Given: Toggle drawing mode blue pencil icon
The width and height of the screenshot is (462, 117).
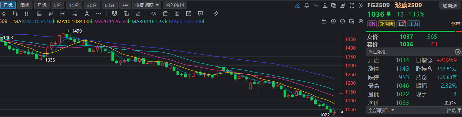Looking at the screenshot, I should (x=297, y=5).
